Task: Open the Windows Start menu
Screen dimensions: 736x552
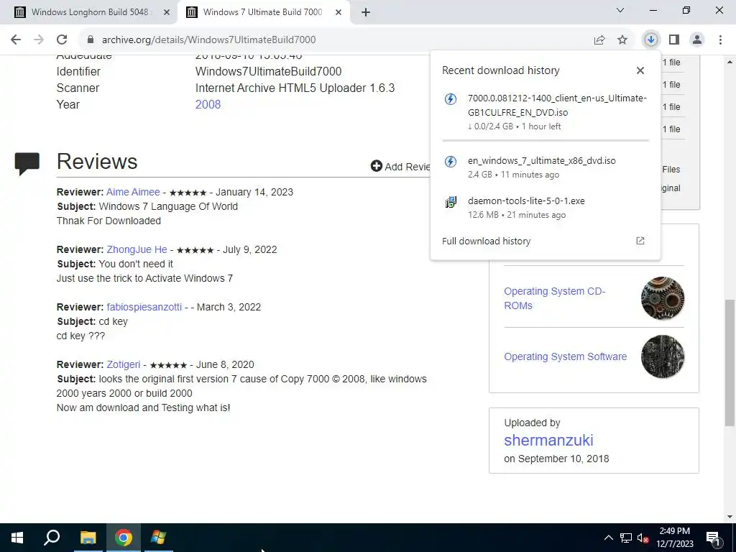Action: [17, 538]
